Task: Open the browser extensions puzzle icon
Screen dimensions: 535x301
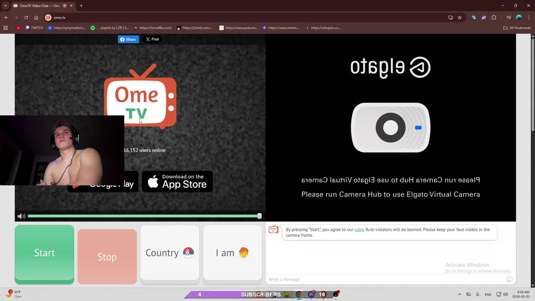Action: click(494, 18)
